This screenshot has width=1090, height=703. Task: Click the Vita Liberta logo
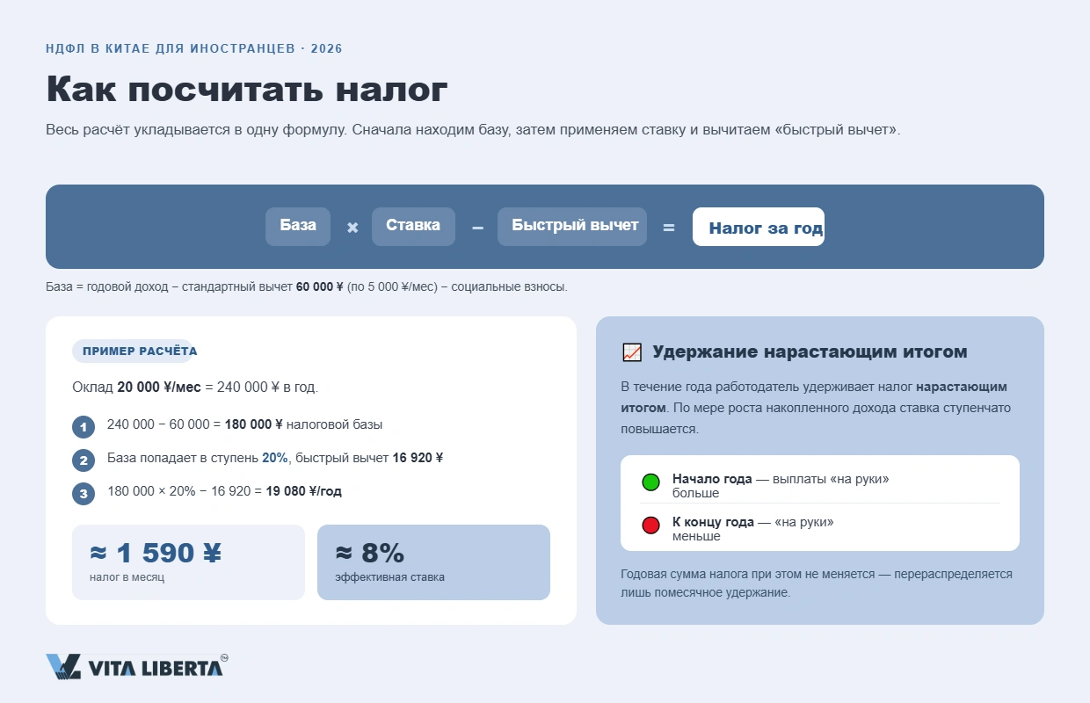[137, 667]
